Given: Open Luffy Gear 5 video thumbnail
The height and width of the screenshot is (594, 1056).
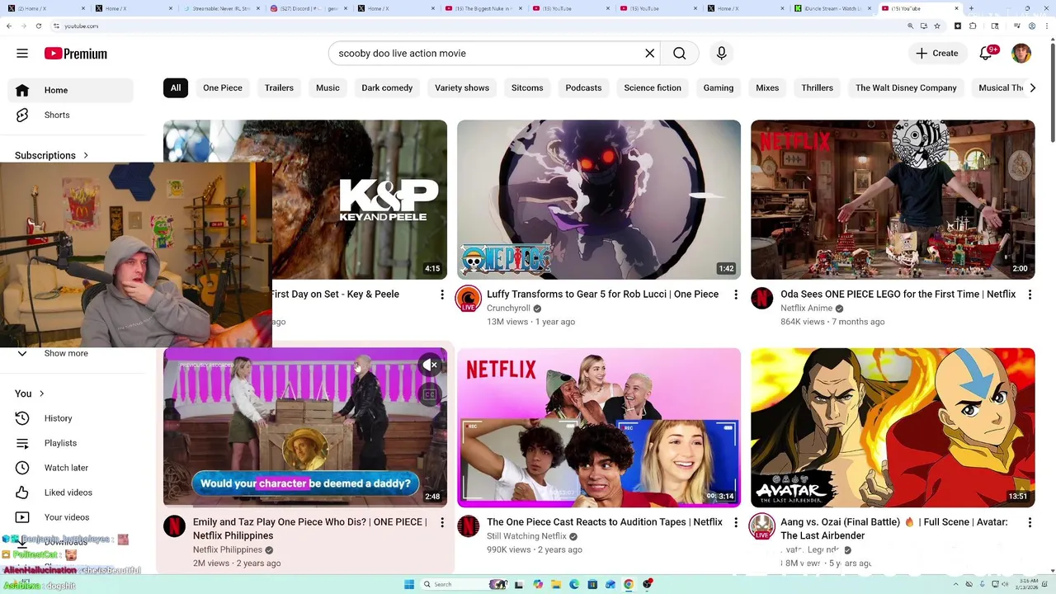Looking at the screenshot, I should [599, 200].
